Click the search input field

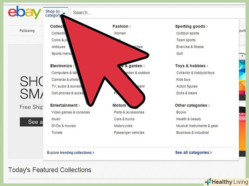[x=159, y=13]
